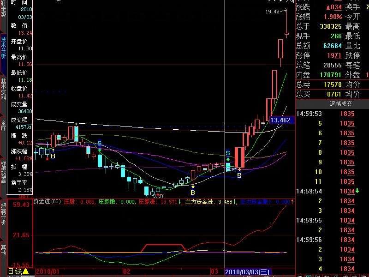Image resolution: width=369 pixels, height=277 pixels.
Task: Open the 基本资料 sidebar tab
Action: click(x=3, y=90)
